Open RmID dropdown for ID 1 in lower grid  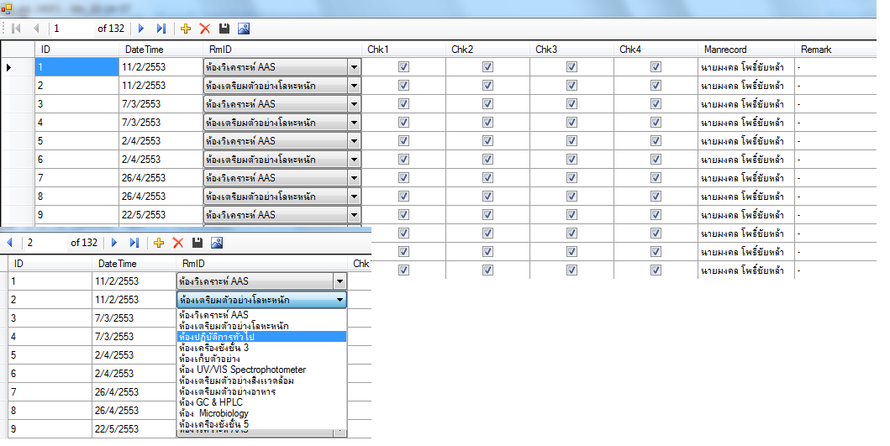tap(340, 281)
